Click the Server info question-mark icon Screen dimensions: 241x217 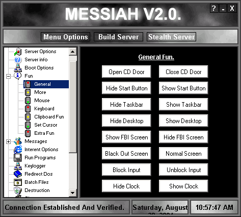pos(18,60)
